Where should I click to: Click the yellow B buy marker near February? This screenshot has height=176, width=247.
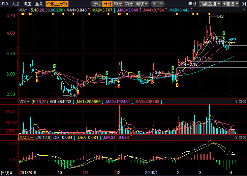[177, 85]
